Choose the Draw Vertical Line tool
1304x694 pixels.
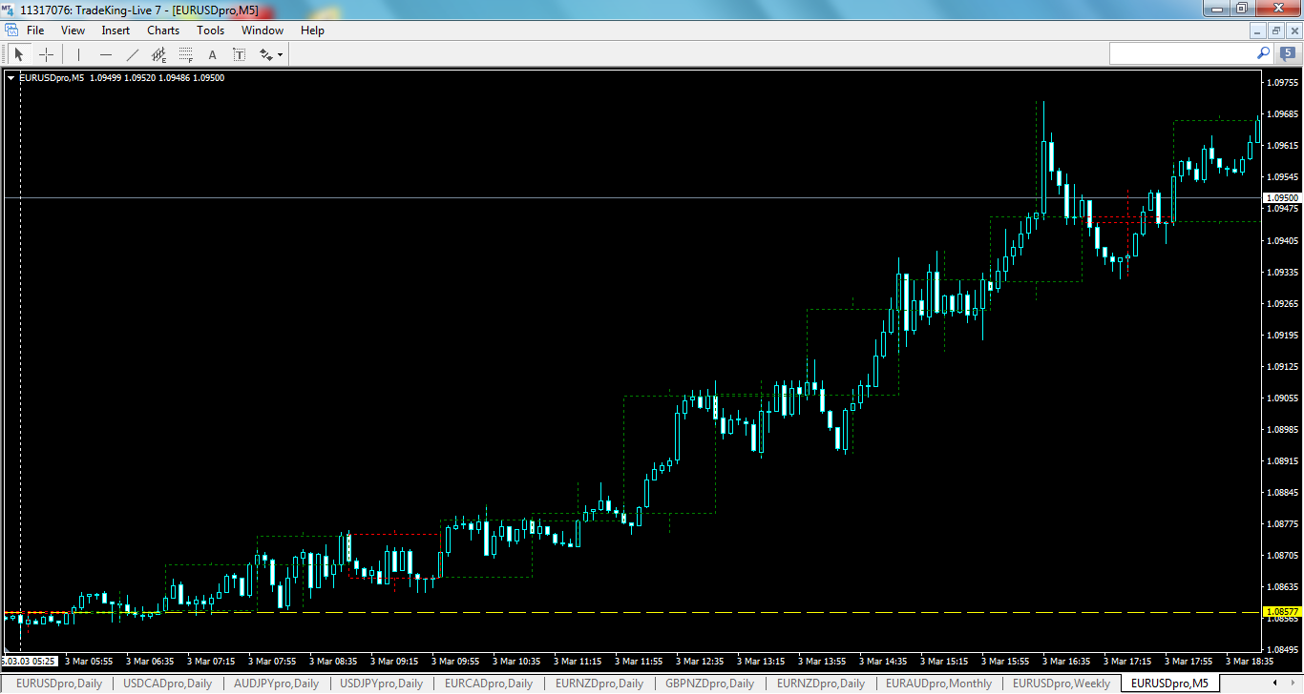point(79,54)
